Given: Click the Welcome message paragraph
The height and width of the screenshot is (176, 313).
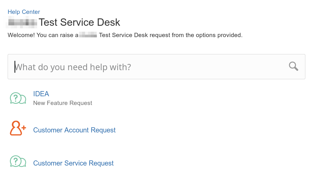Looking at the screenshot, I should click(125, 35).
